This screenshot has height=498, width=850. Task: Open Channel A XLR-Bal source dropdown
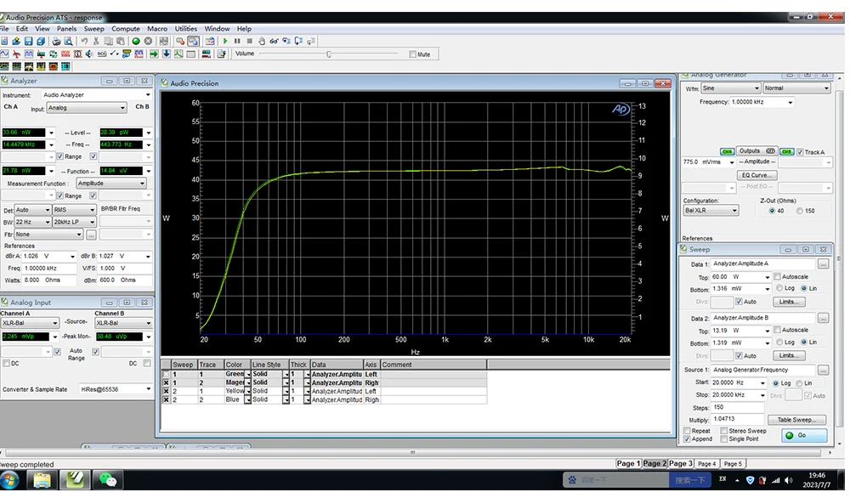(29, 324)
